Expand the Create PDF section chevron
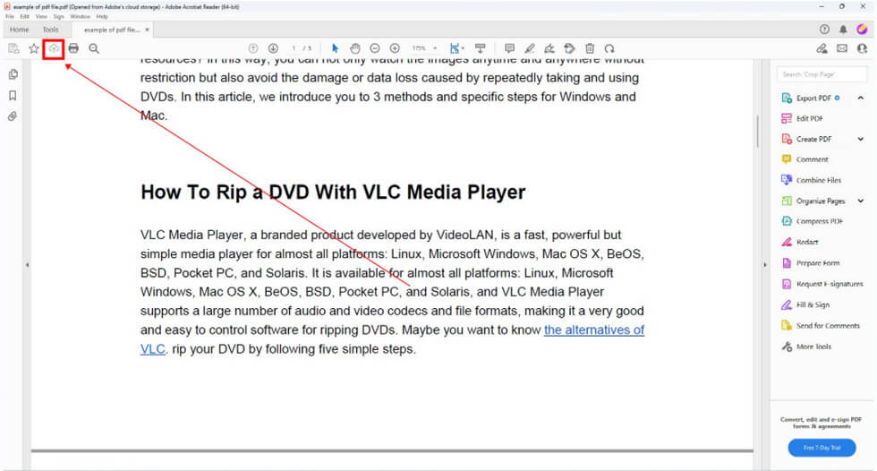Image resolution: width=877 pixels, height=471 pixels. [x=861, y=139]
